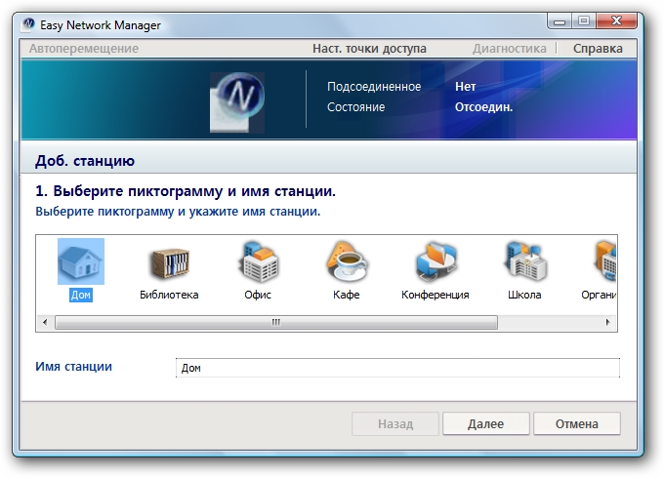Choose the Школа school icon
664x477 pixels.
tap(524, 260)
